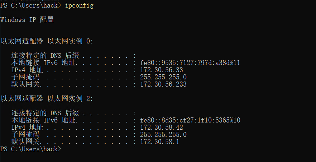Click the 以太网适配器 以太网实例 2 header
The height and width of the screenshot is (162, 316).
(47, 99)
